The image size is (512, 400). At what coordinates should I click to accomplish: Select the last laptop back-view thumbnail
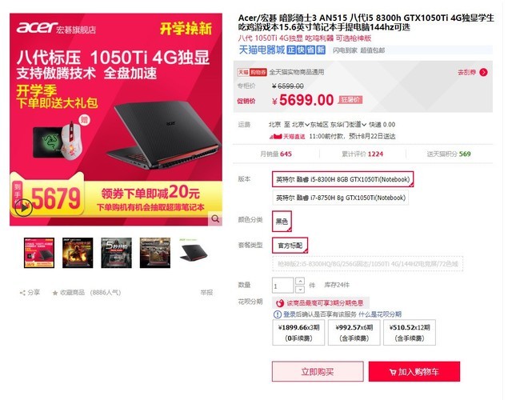(x=194, y=253)
